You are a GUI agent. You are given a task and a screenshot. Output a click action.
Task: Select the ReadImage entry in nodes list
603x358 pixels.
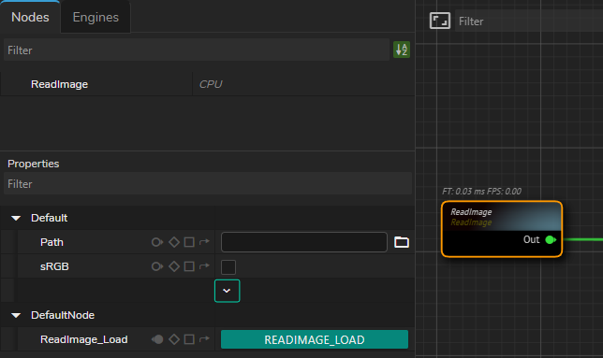click(x=59, y=84)
